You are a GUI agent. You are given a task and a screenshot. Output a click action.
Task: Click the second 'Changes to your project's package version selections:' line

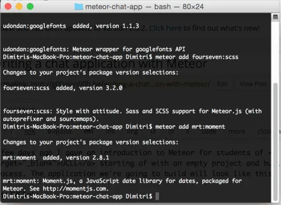(91, 142)
